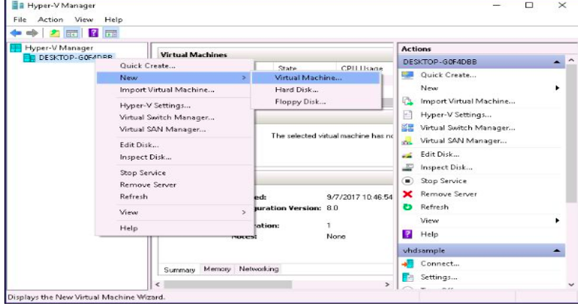The width and height of the screenshot is (578, 306).
Task: Open the Memory tab
Action: [217, 269]
